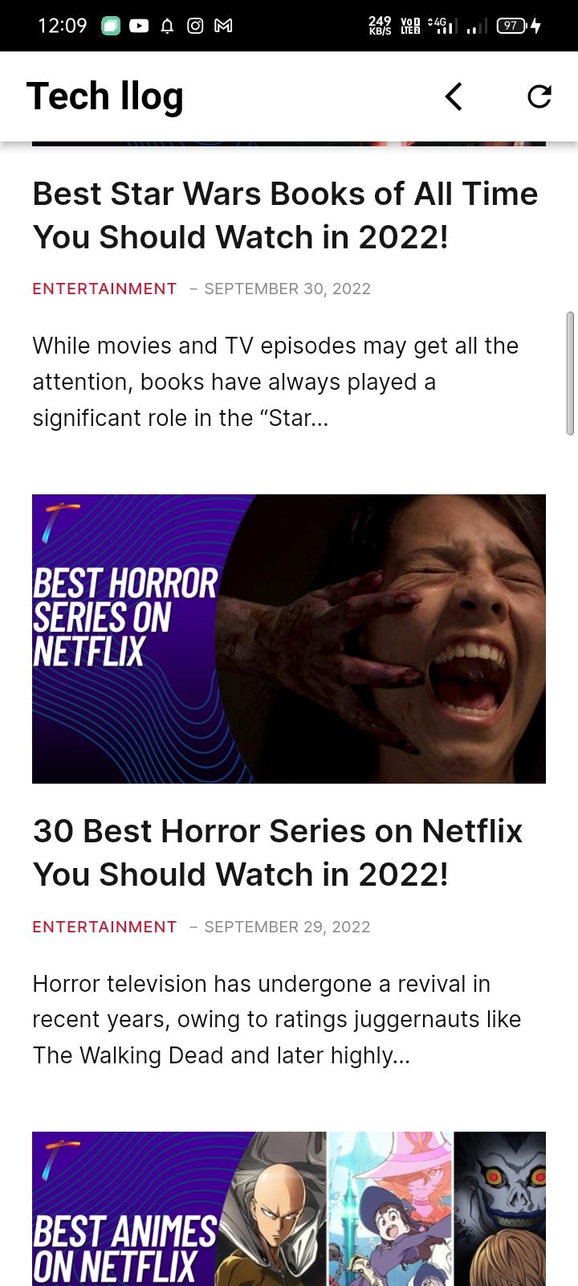Tap the Gmail notification icon
The image size is (578, 1286).
(223, 27)
